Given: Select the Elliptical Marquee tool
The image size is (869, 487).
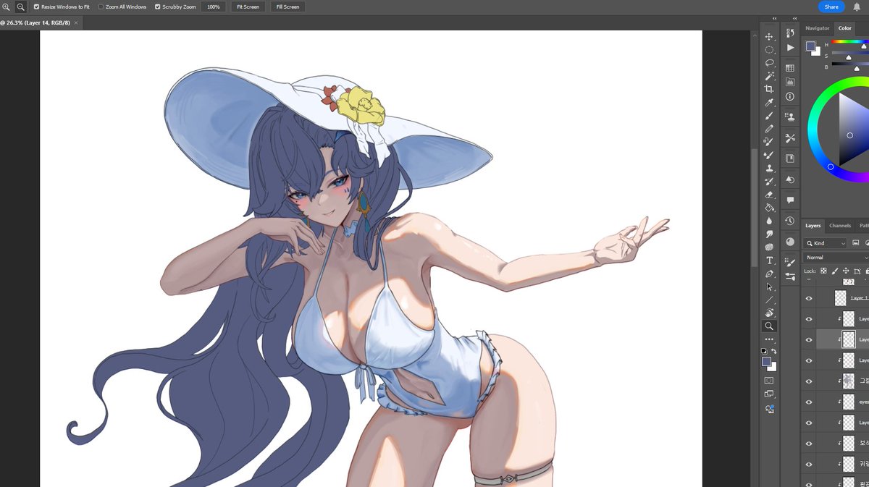Looking at the screenshot, I should (769, 49).
